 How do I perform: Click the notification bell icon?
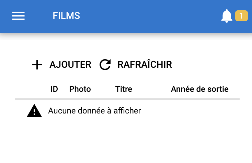pos(227,16)
